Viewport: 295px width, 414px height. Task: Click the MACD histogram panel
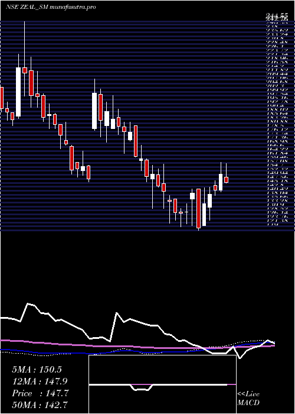[x=162, y=384]
